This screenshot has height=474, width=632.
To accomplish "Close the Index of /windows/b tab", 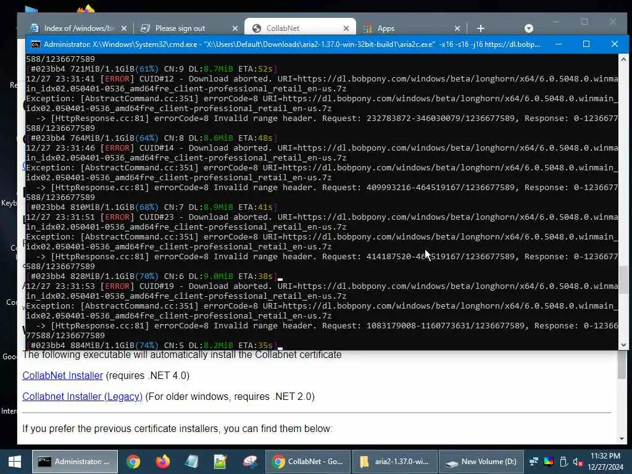I will click(x=124, y=28).
